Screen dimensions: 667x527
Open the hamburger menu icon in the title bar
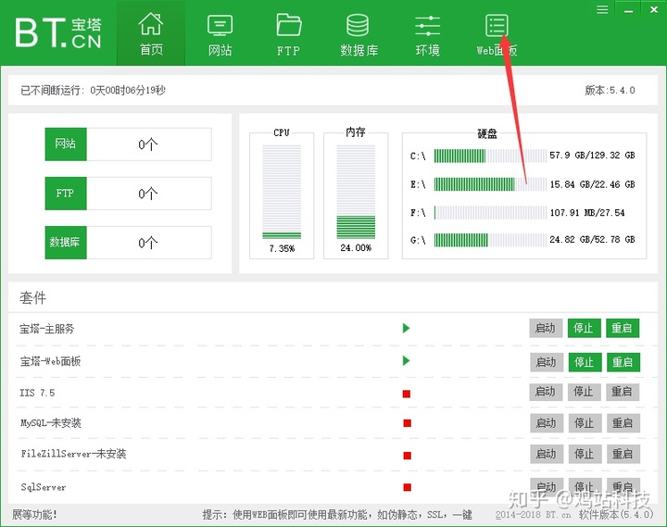coord(602,9)
